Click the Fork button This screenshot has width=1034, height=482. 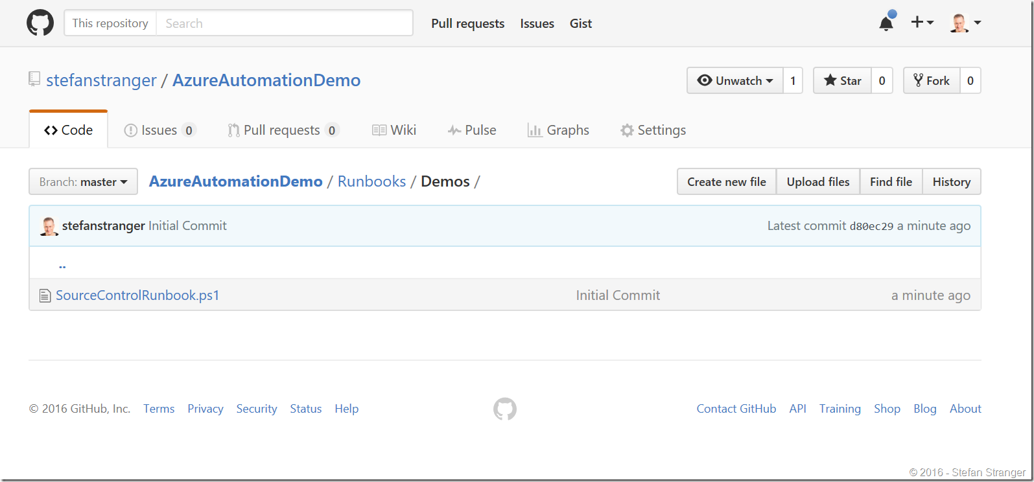click(x=932, y=80)
